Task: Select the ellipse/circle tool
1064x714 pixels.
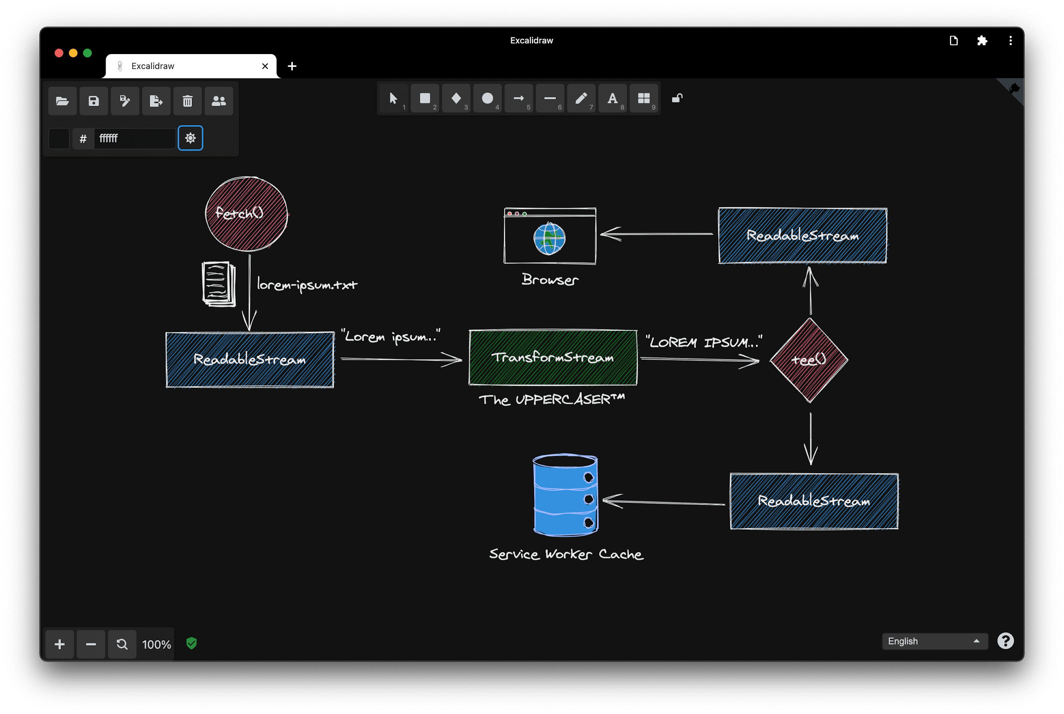Action: 487,98
